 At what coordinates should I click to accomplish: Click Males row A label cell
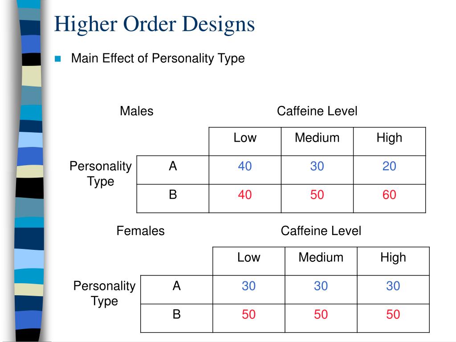173,170
